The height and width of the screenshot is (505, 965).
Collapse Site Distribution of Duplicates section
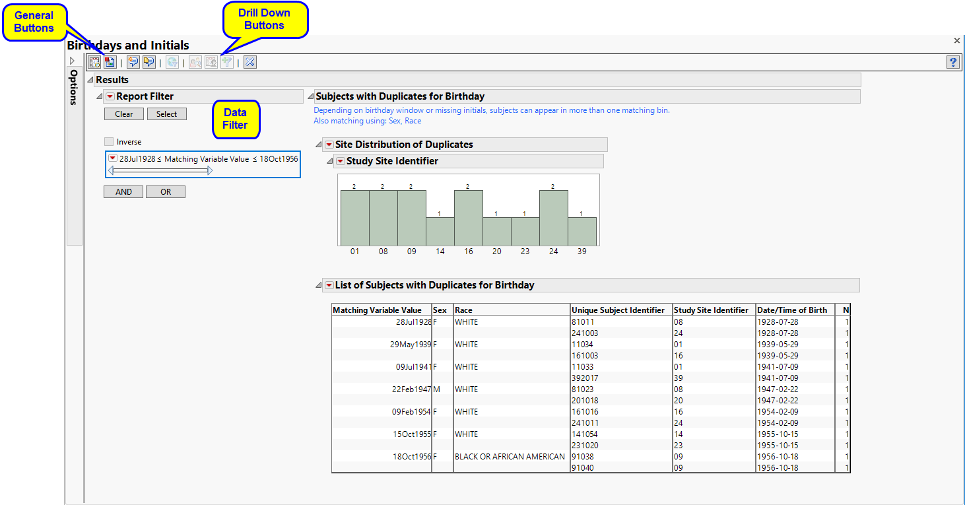319,145
